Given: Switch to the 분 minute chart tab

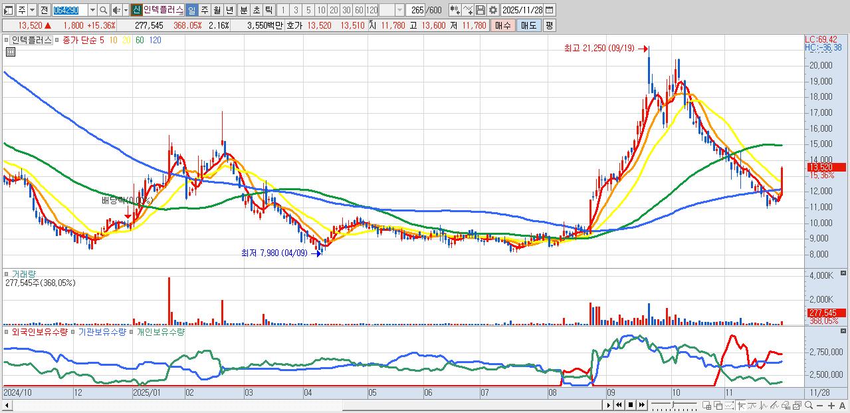Looking at the screenshot, I should [x=243, y=10].
